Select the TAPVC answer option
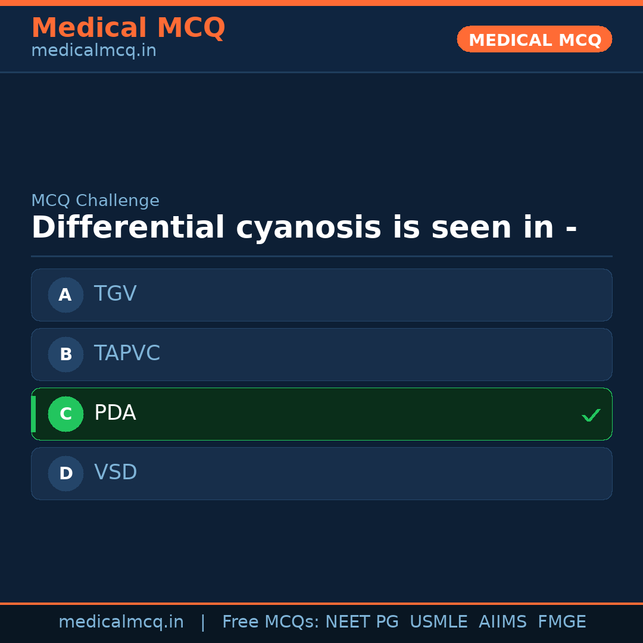 [321, 354]
